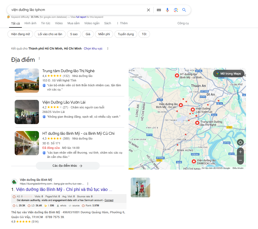
Task: Click the Viện dưỡng lão Bình Mỹ site favicon
Action: [14, 182]
